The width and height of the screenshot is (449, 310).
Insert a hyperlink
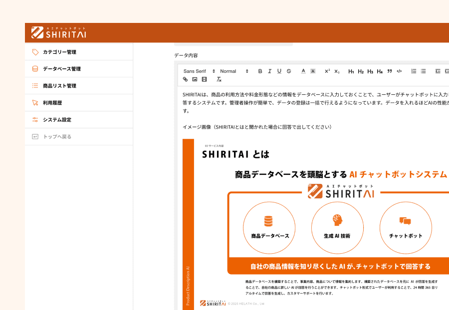[x=185, y=79]
